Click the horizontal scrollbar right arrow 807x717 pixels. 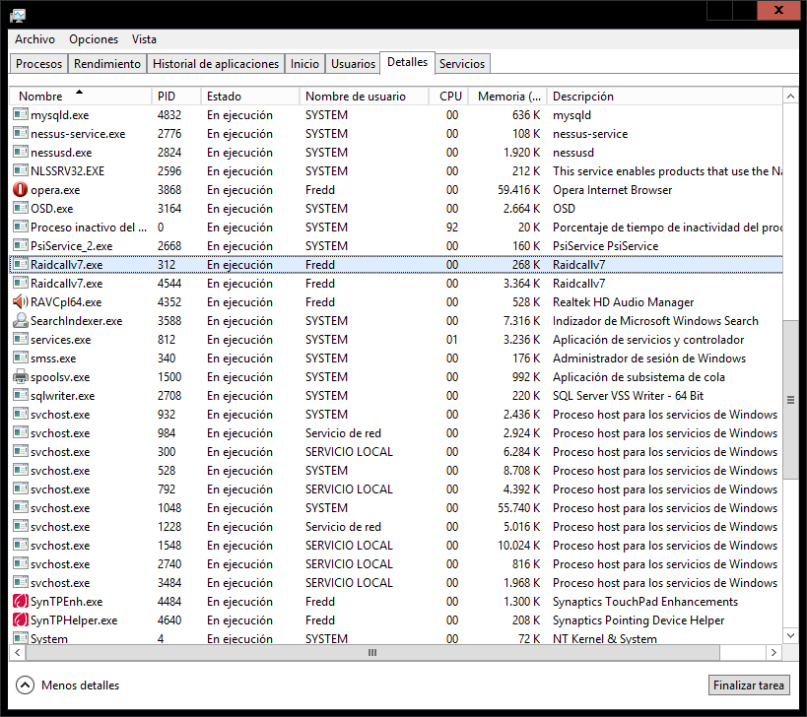click(773, 653)
